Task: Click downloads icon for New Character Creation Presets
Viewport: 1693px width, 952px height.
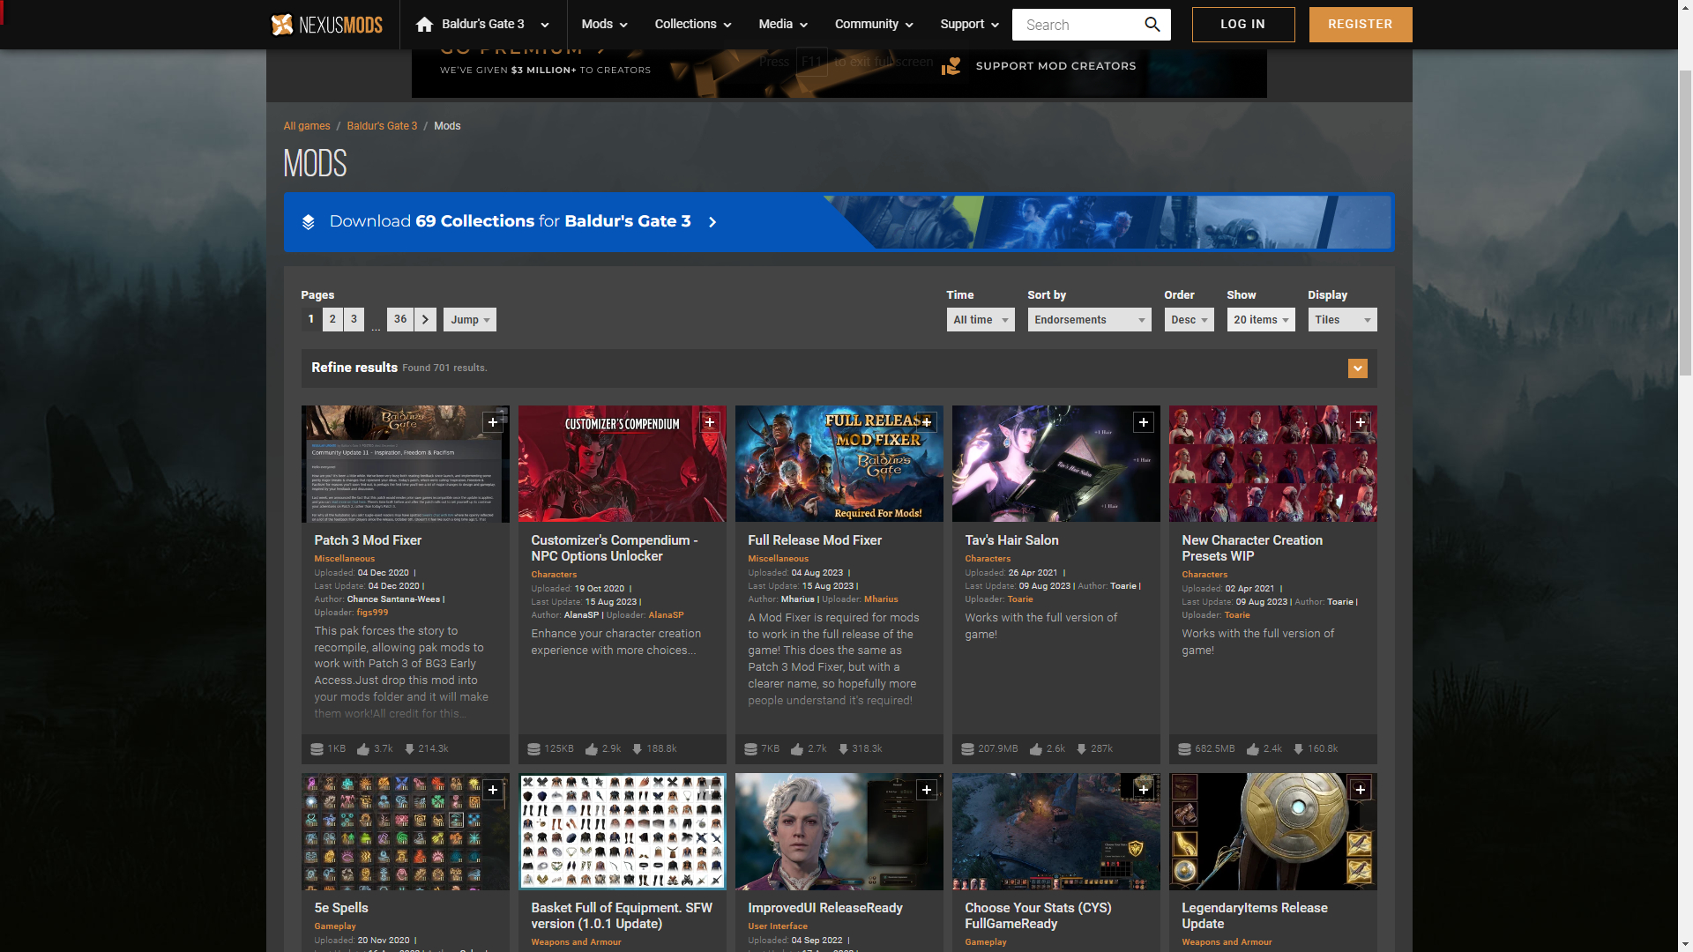Action: [x=1298, y=749]
